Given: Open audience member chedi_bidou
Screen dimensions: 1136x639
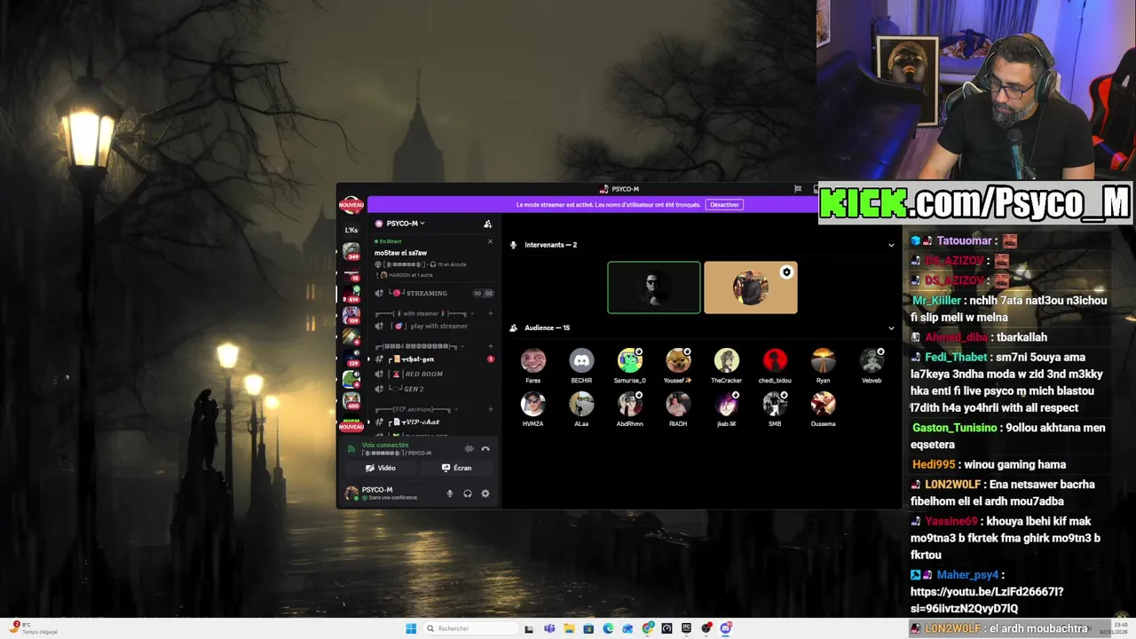Looking at the screenshot, I should point(775,365).
